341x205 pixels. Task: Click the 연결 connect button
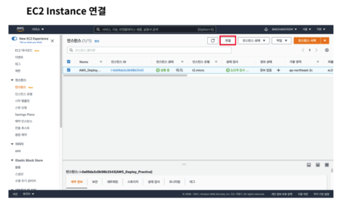[x=228, y=41]
